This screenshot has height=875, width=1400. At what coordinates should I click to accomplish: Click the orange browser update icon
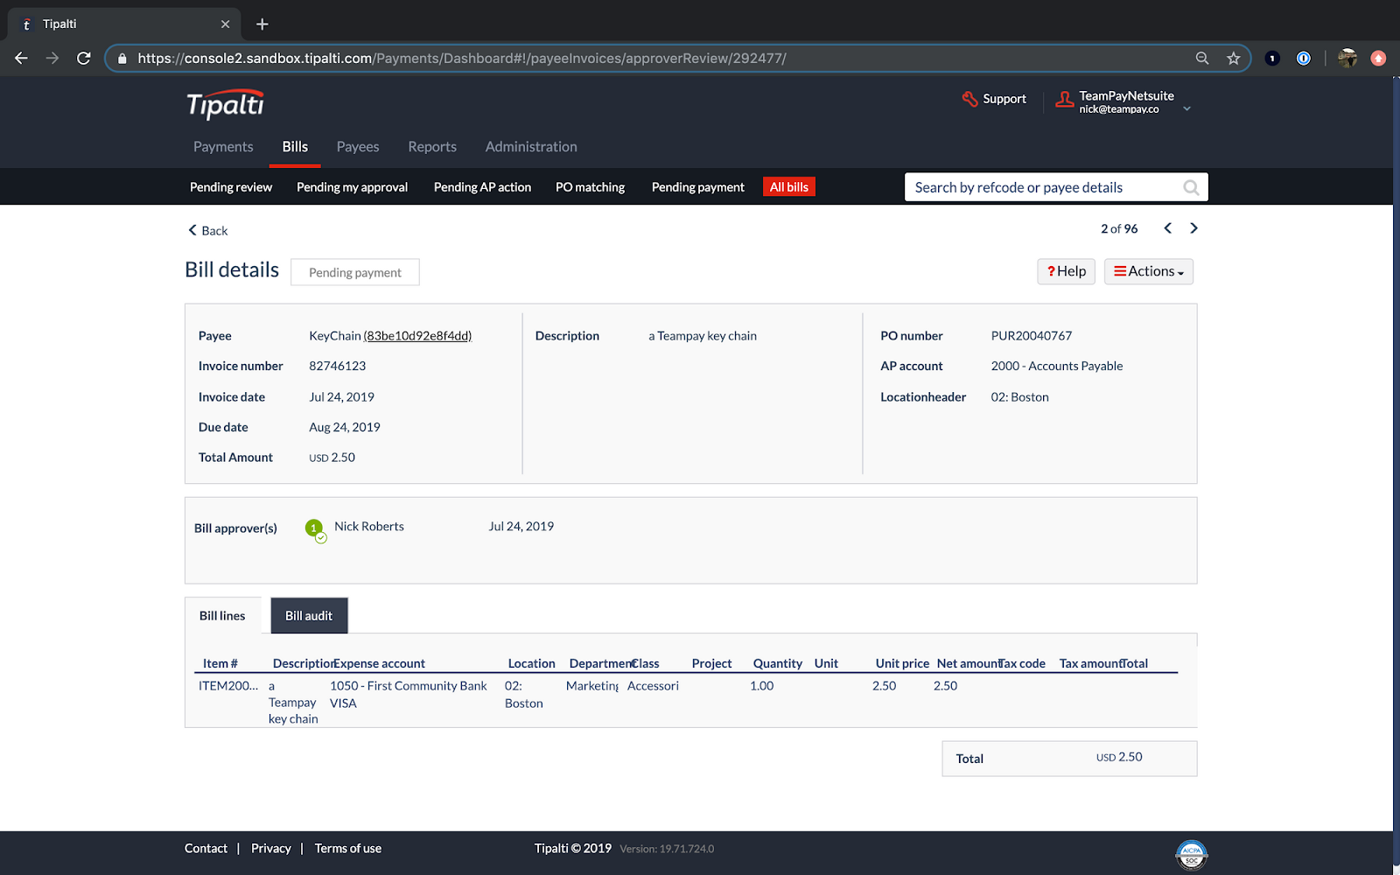tap(1378, 59)
